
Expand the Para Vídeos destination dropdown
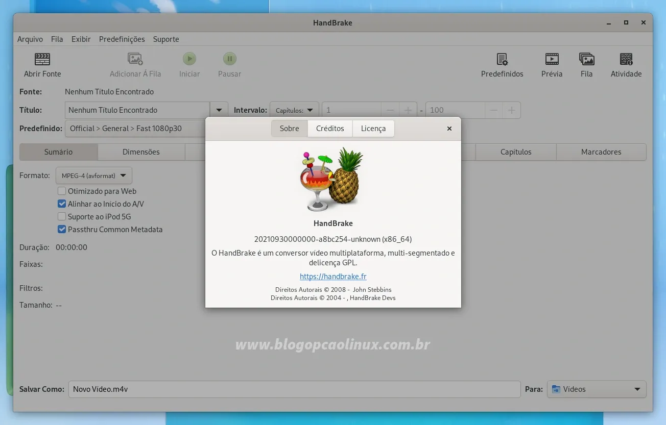click(x=597, y=389)
